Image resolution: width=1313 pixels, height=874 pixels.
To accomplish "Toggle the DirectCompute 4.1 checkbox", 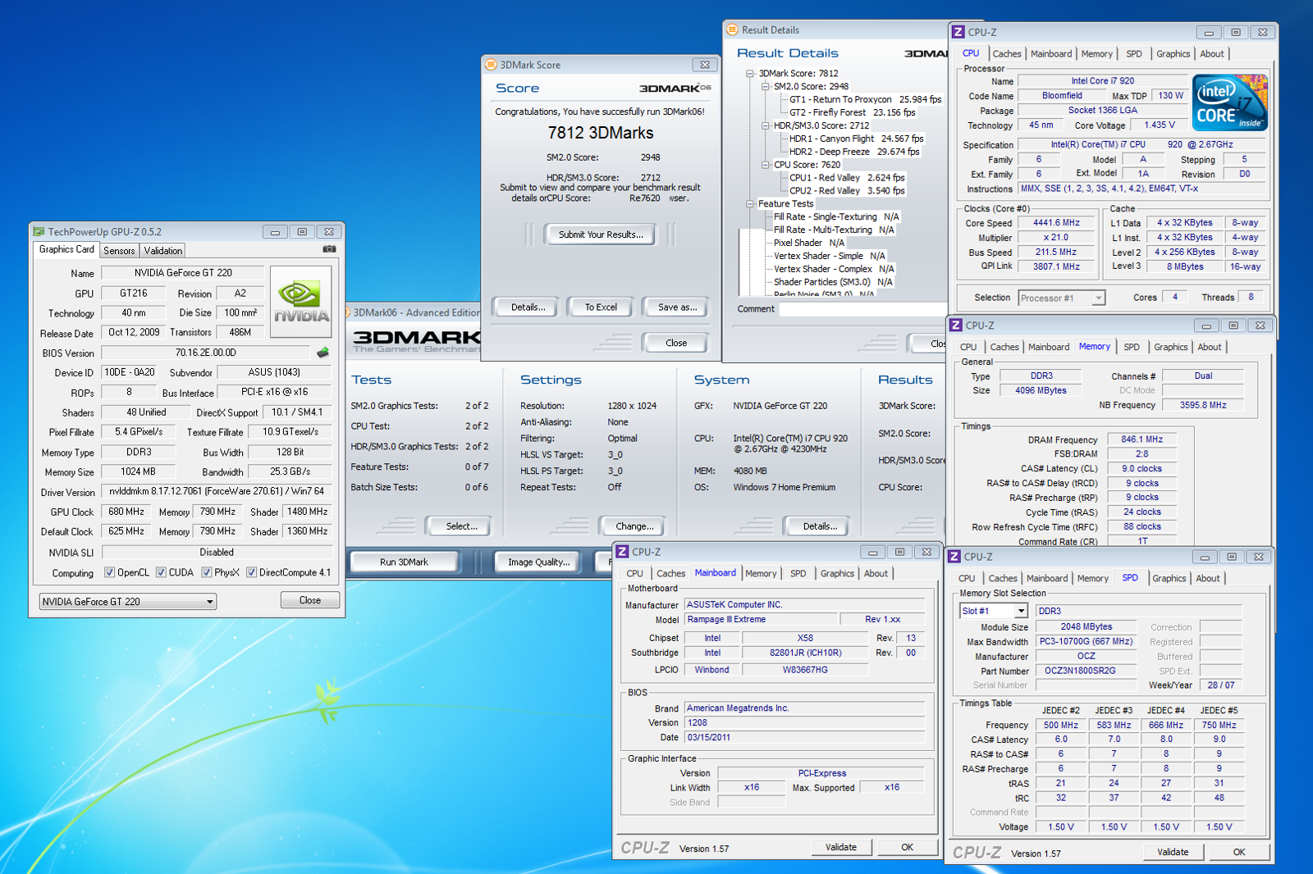I will (252, 572).
